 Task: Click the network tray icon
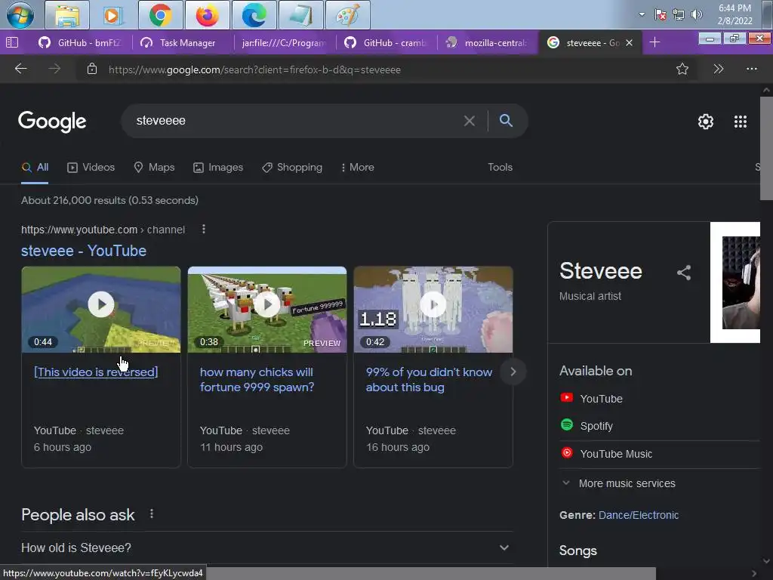(679, 14)
